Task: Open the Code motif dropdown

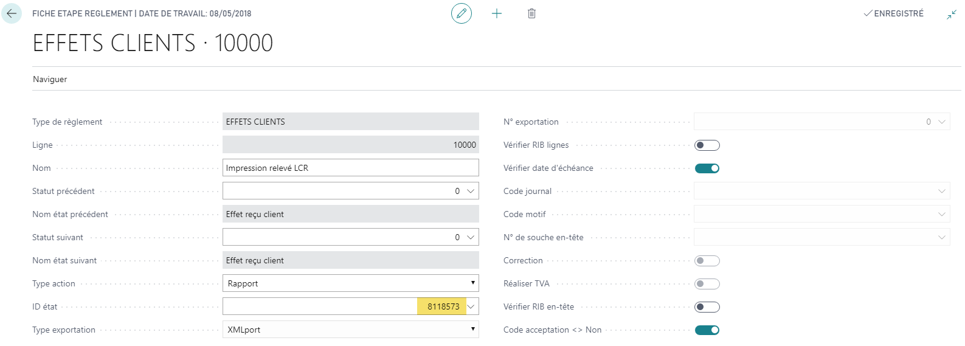Action: [x=941, y=214]
